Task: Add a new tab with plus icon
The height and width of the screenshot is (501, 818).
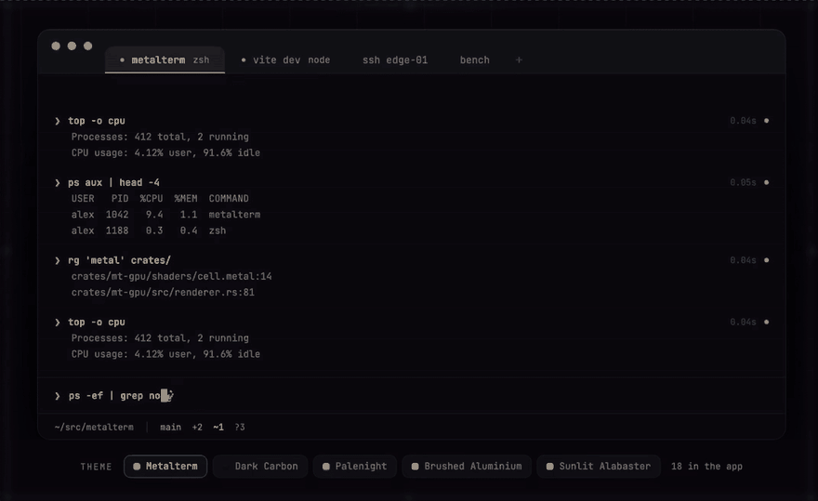Action: tap(519, 60)
